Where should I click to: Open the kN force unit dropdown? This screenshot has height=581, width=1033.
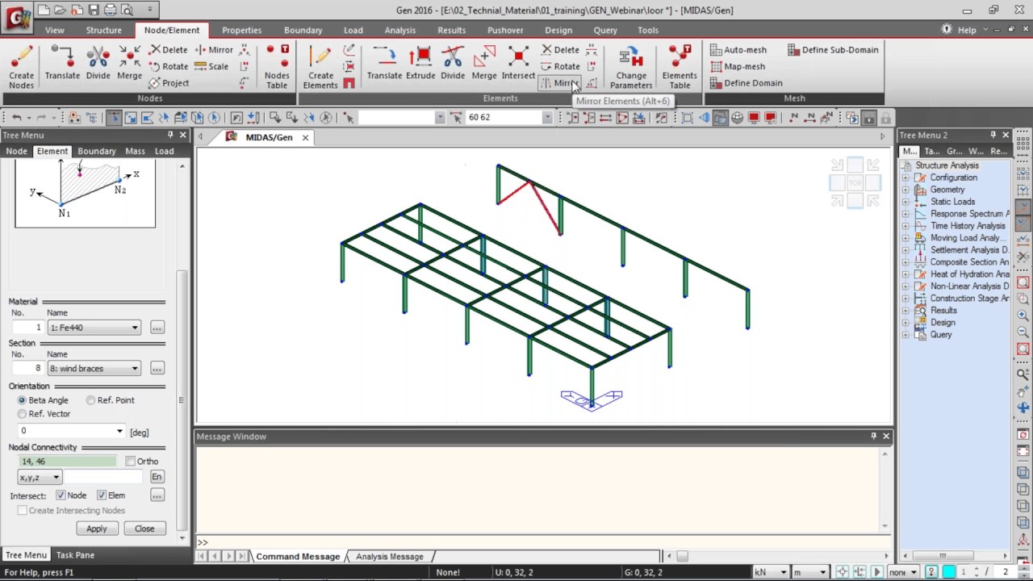click(x=783, y=572)
